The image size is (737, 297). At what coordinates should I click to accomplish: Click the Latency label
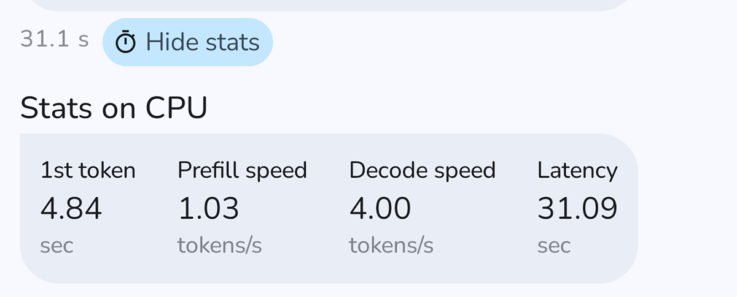[x=577, y=170]
